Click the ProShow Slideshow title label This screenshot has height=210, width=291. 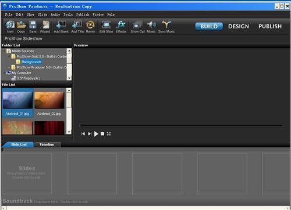[23, 39]
